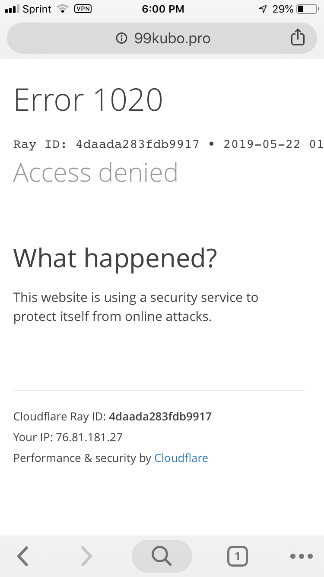Tap the forward arrow in bottom toolbar
The width and height of the screenshot is (324, 577).
(86, 556)
